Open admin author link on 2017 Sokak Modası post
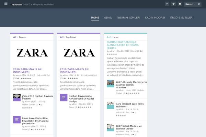 click(x=121, y=132)
